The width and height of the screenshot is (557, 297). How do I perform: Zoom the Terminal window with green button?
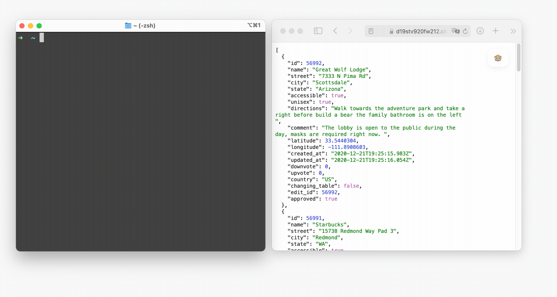point(39,26)
